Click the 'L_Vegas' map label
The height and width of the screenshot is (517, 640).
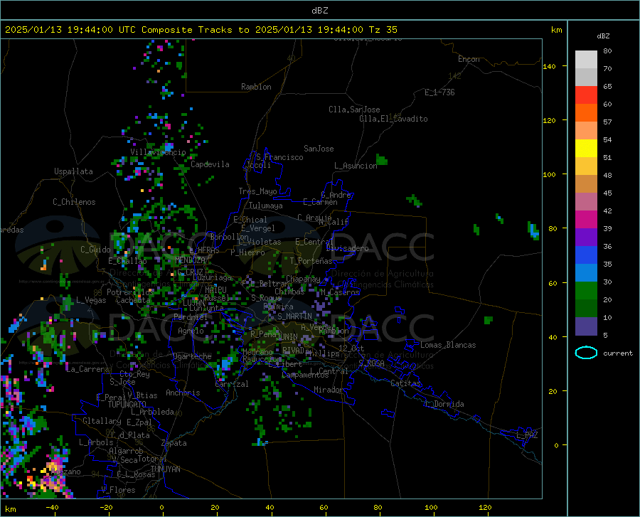pyautogui.click(x=91, y=301)
